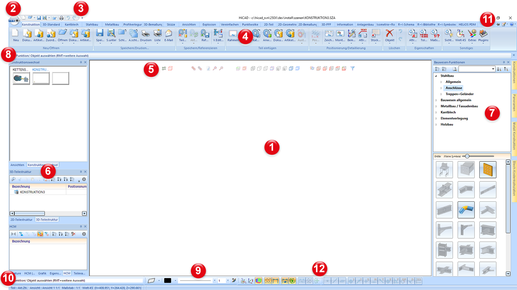Toggle the pin on the HCM panel

coord(81,227)
